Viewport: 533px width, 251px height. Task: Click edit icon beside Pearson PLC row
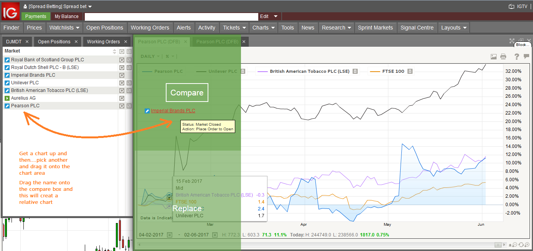coord(7,106)
